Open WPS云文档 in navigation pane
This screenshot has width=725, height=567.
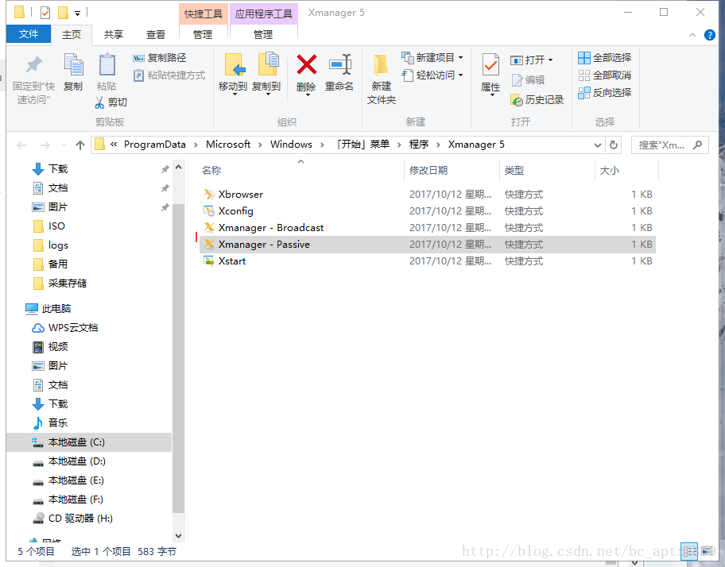73,328
